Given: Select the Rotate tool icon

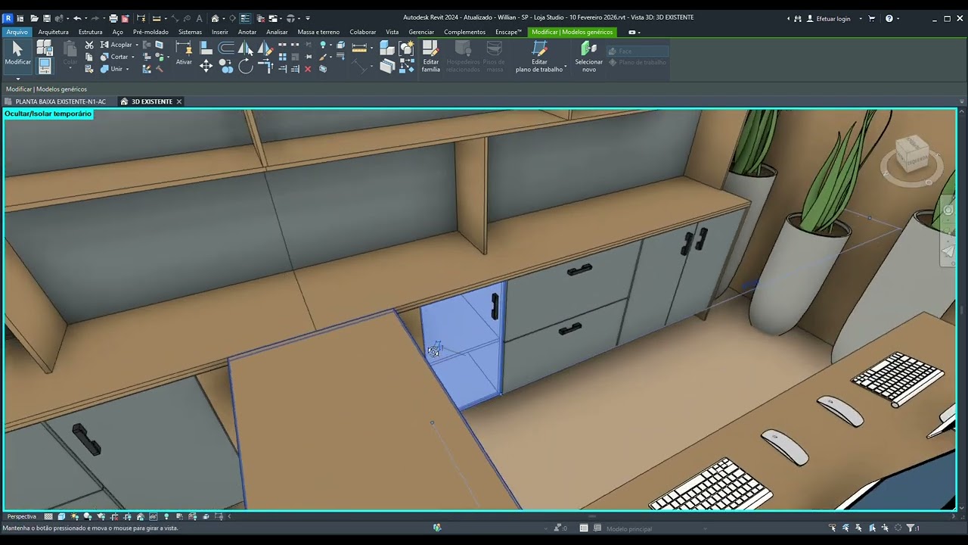Looking at the screenshot, I should pyautogui.click(x=246, y=67).
